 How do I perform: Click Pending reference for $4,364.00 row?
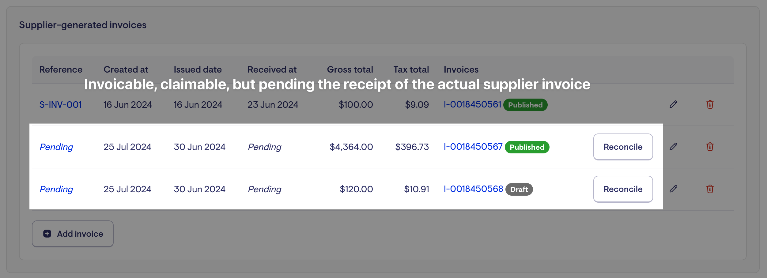coord(56,147)
